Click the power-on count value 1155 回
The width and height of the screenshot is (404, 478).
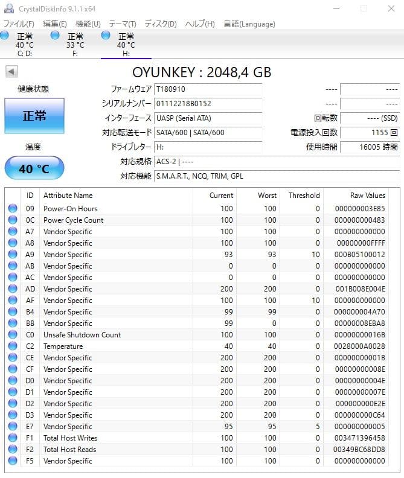[370, 133]
